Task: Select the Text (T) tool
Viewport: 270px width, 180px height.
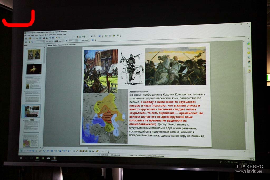Action: point(36,151)
